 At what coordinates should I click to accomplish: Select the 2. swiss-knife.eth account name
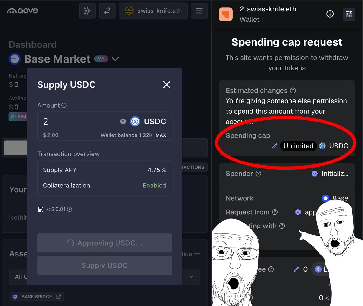point(268,9)
